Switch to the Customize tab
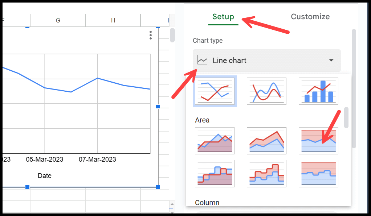The width and height of the screenshot is (371, 216). pyautogui.click(x=310, y=17)
